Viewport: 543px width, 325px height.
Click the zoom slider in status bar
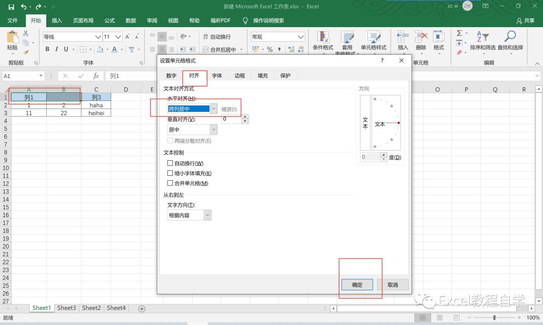point(495,318)
